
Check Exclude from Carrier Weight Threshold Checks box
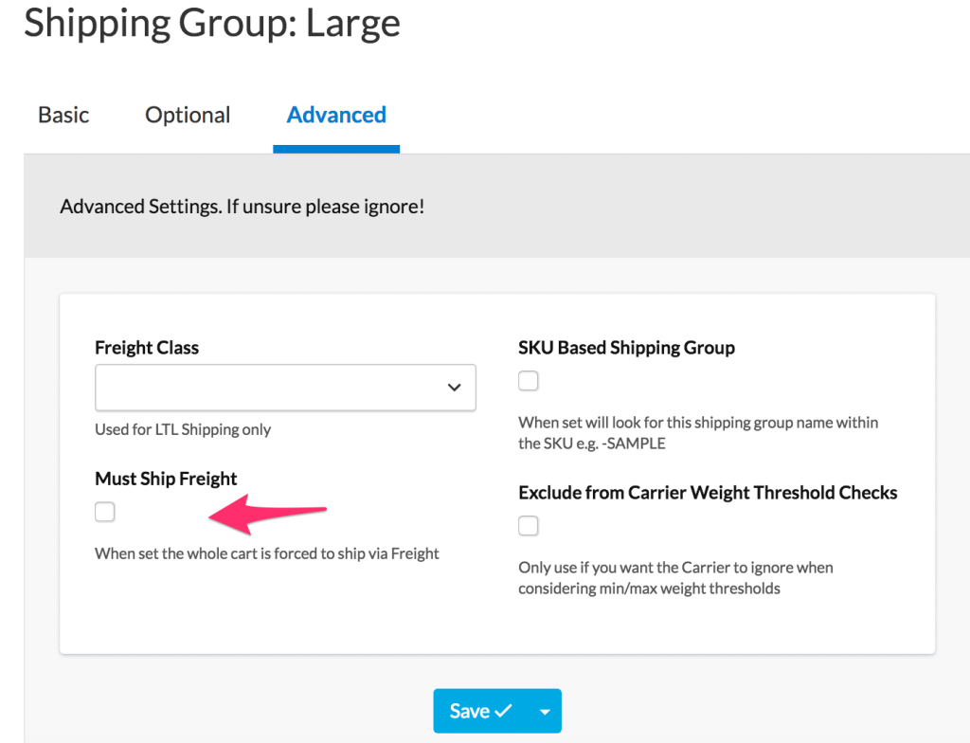(529, 526)
